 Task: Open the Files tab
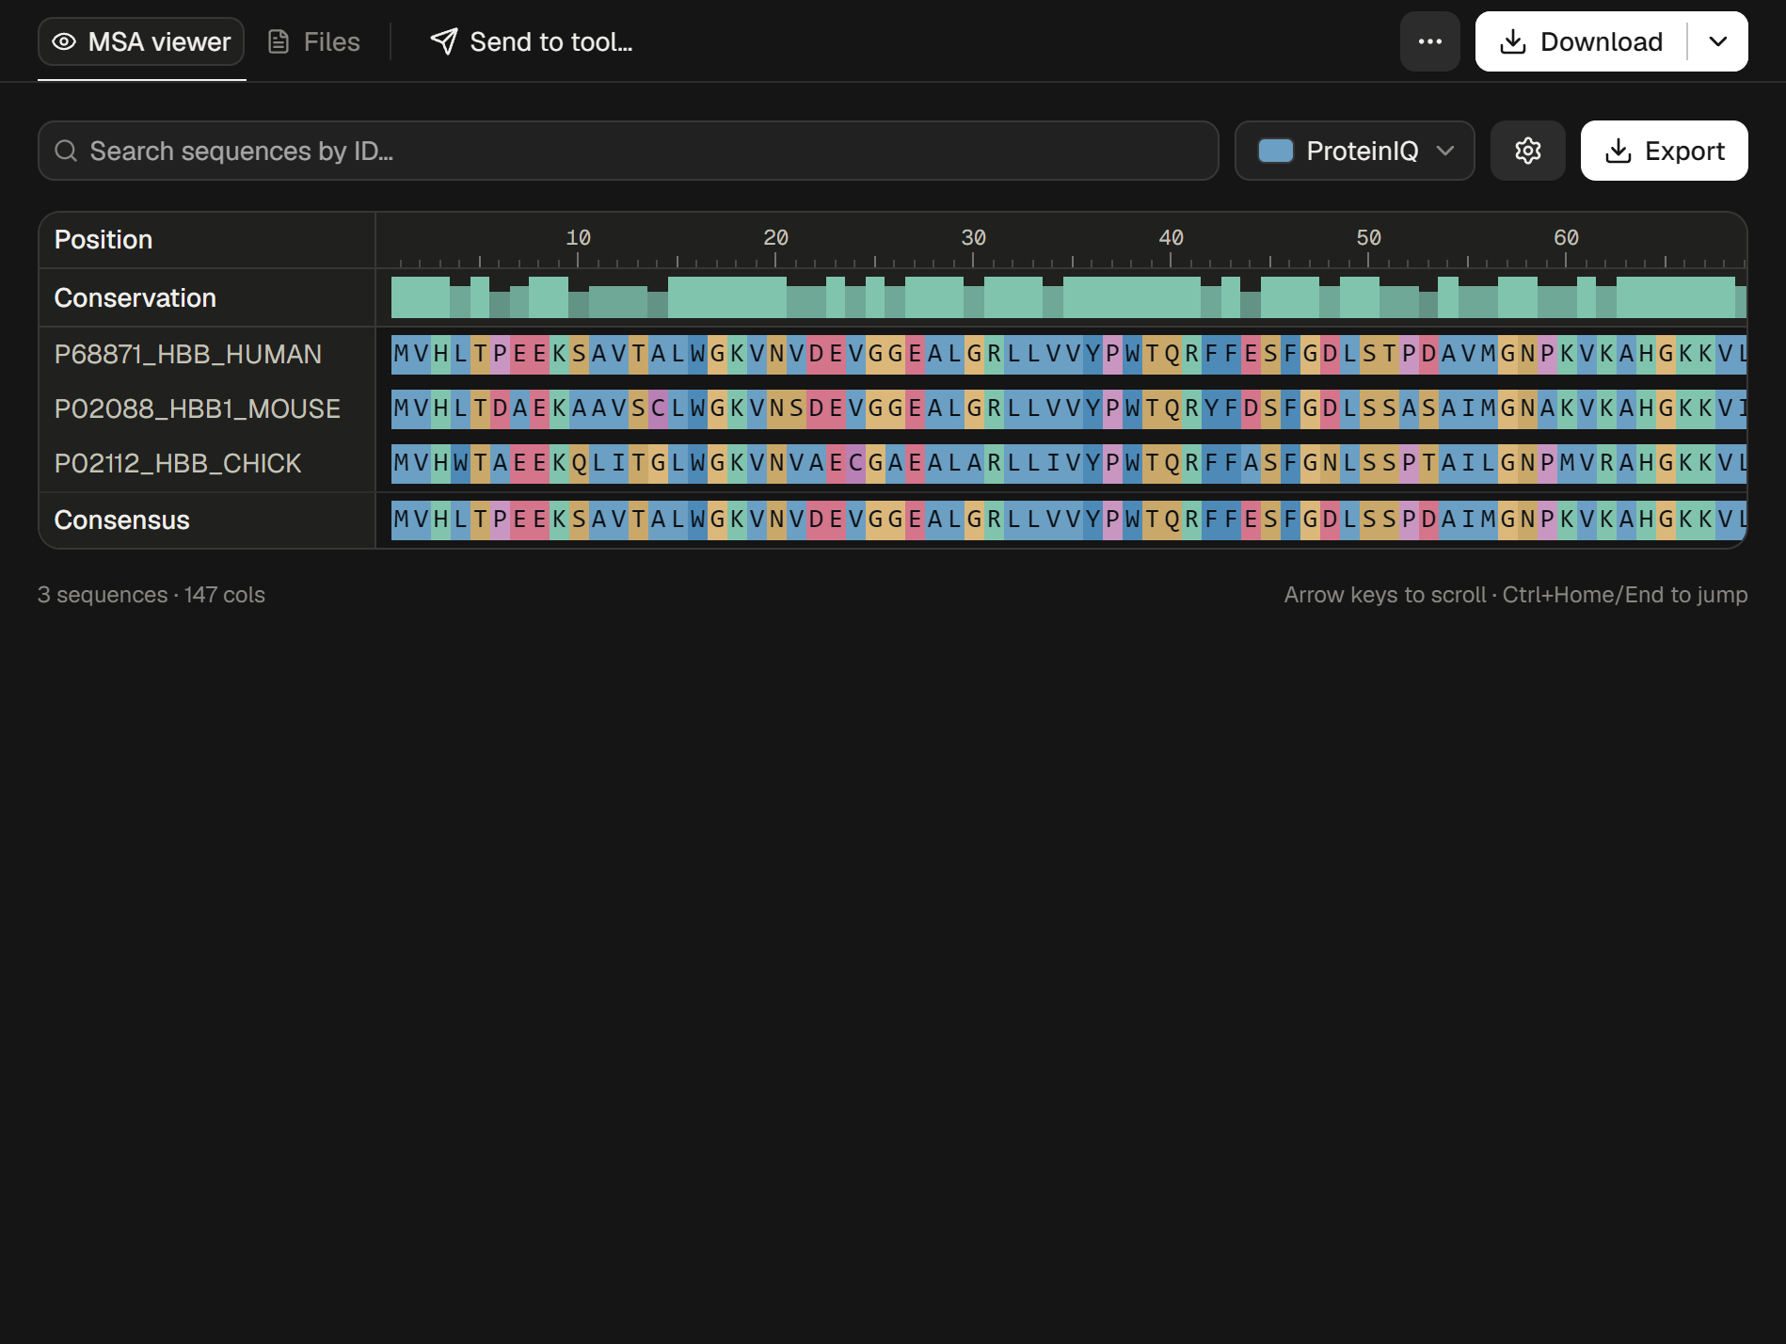[314, 41]
